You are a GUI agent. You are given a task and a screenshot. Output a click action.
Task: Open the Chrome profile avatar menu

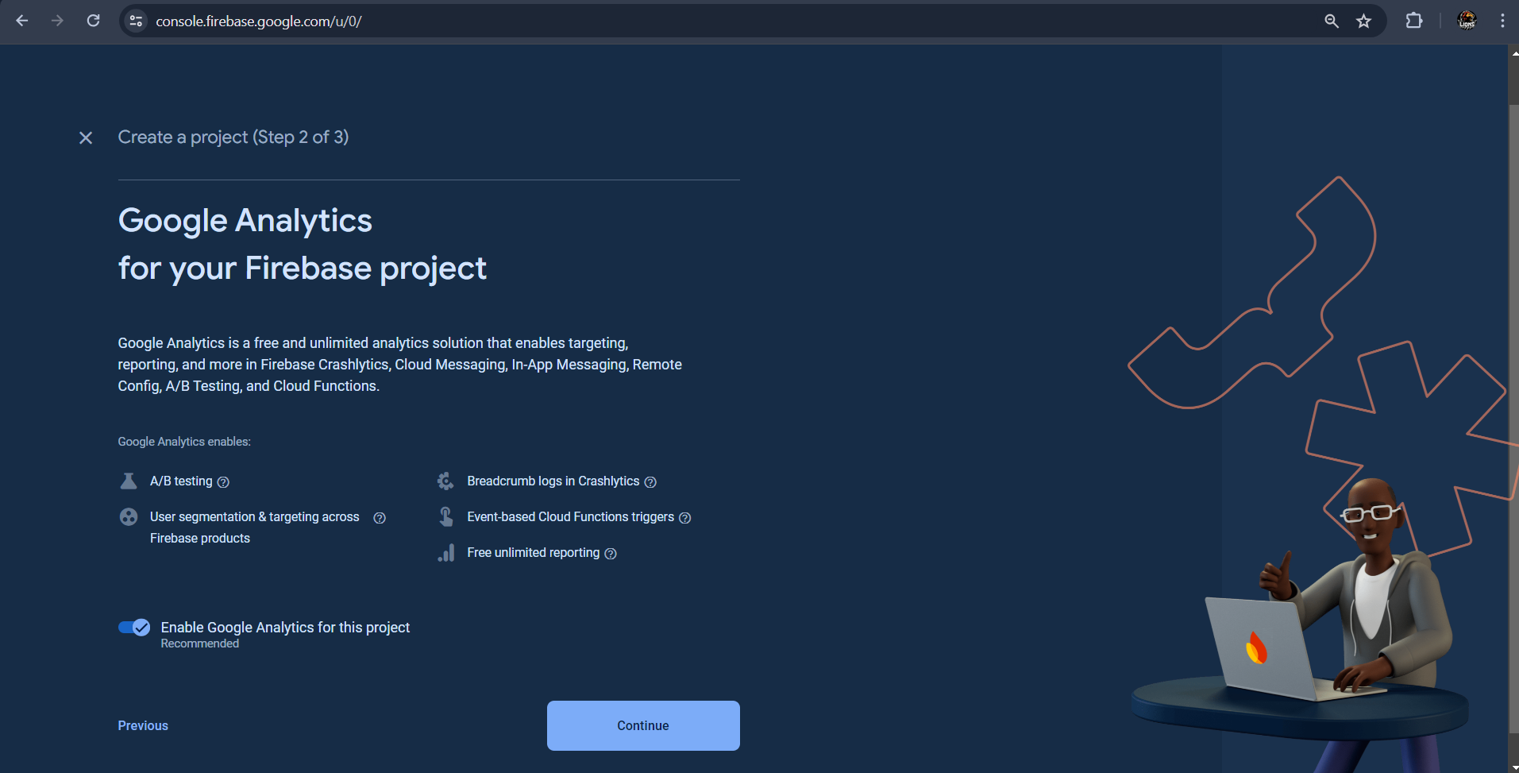click(1467, 21)
